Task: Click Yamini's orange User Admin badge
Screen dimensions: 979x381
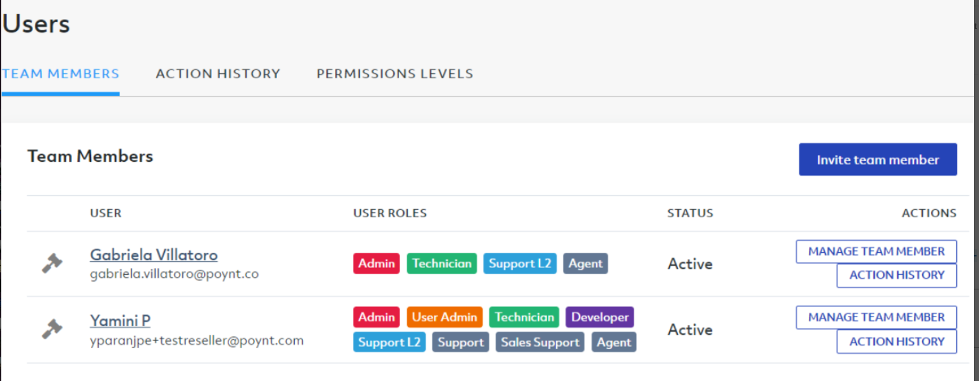Action: tap(445, 317)
